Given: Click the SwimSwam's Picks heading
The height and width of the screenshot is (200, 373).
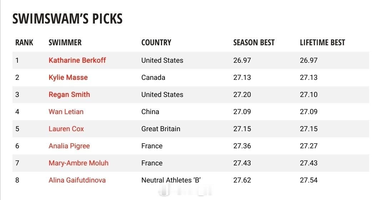Looking at the screenshot, I should pos(67,19).
